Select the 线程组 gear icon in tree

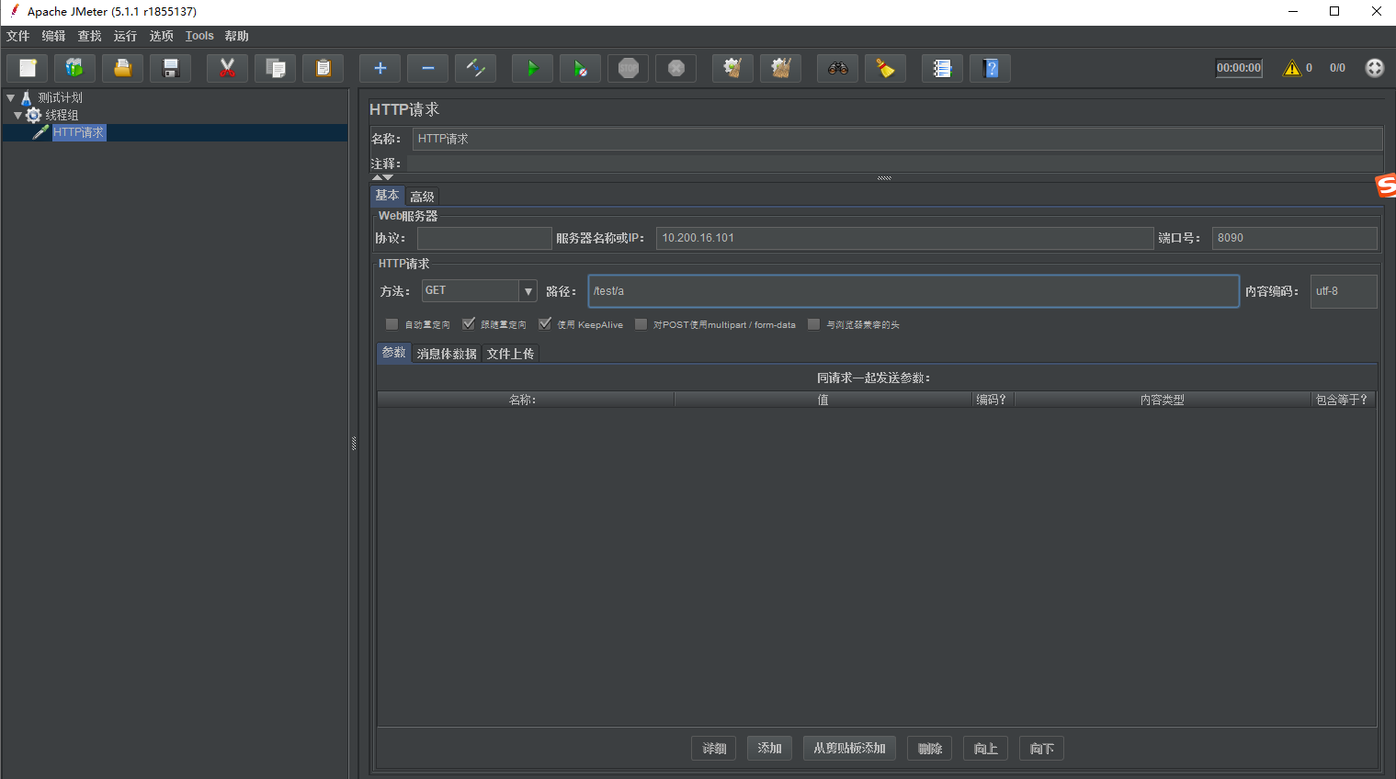(x=34, y=115)
